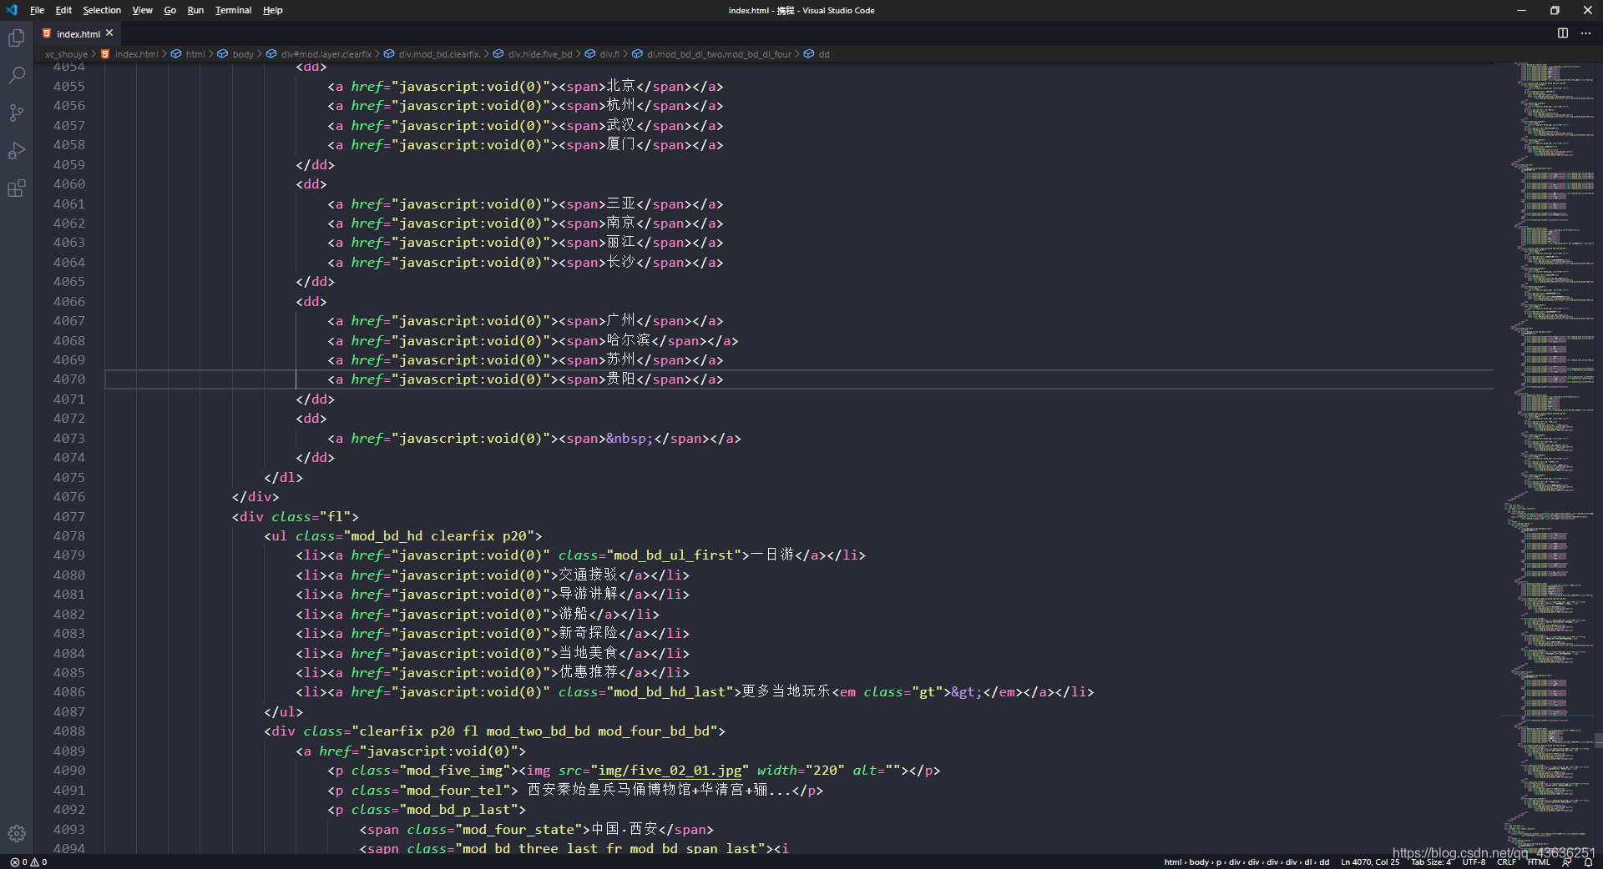This screenshot has height=869, width=1603.
Task: Open the Edit menu
Action: [x=63, y=10]
